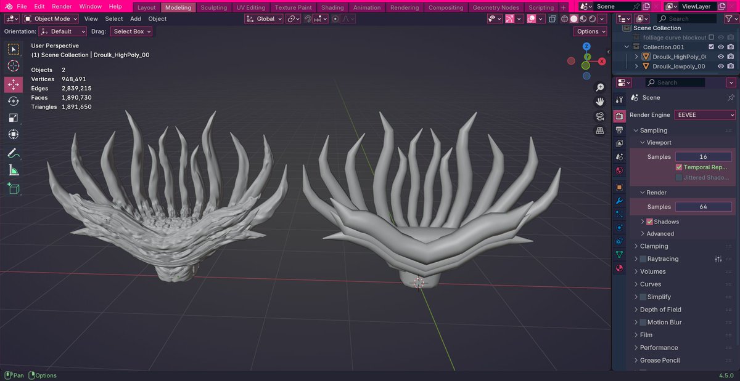Click the outliner Search field
The width and height of the screenshot is (740, 381).
click(687, 18)
